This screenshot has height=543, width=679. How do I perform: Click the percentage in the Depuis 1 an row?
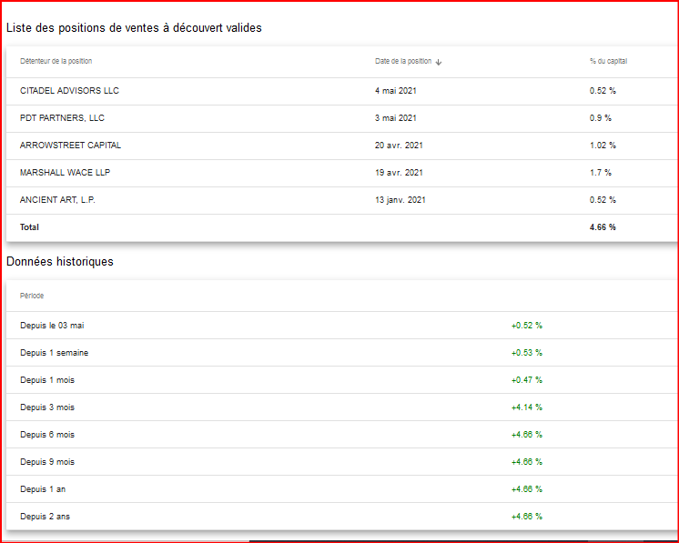click(x=527, y=489)
